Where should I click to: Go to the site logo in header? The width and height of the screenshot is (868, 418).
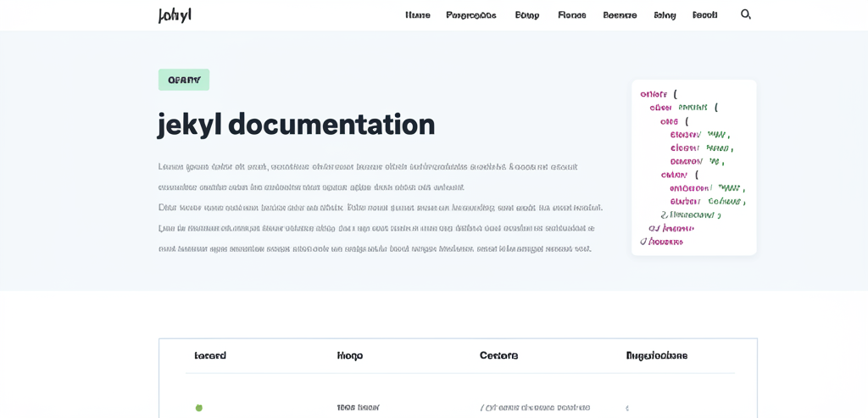point(175,15)
